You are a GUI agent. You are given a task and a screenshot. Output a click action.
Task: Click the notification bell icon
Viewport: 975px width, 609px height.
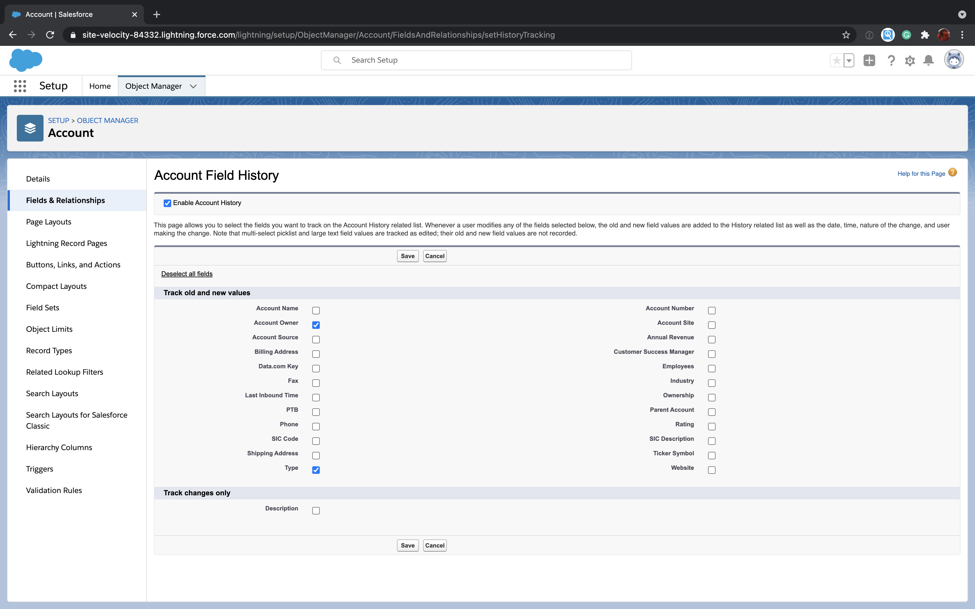pos(929,60)
